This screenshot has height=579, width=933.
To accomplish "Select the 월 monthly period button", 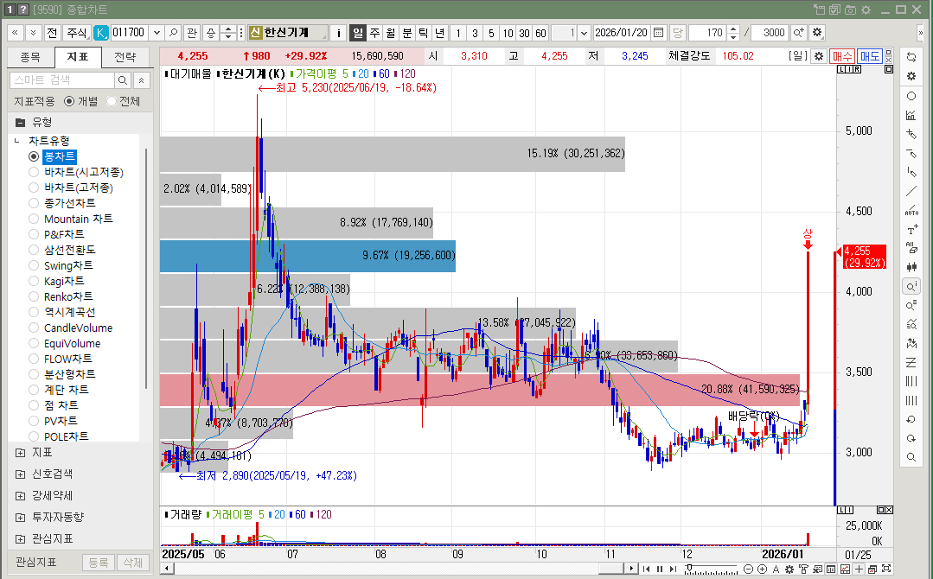I will pyautogui.click(x=390, y=33).
